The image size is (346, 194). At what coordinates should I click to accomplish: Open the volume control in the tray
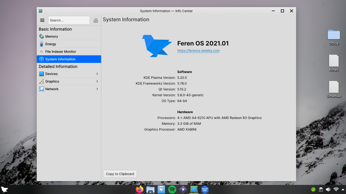coord(328,189)
